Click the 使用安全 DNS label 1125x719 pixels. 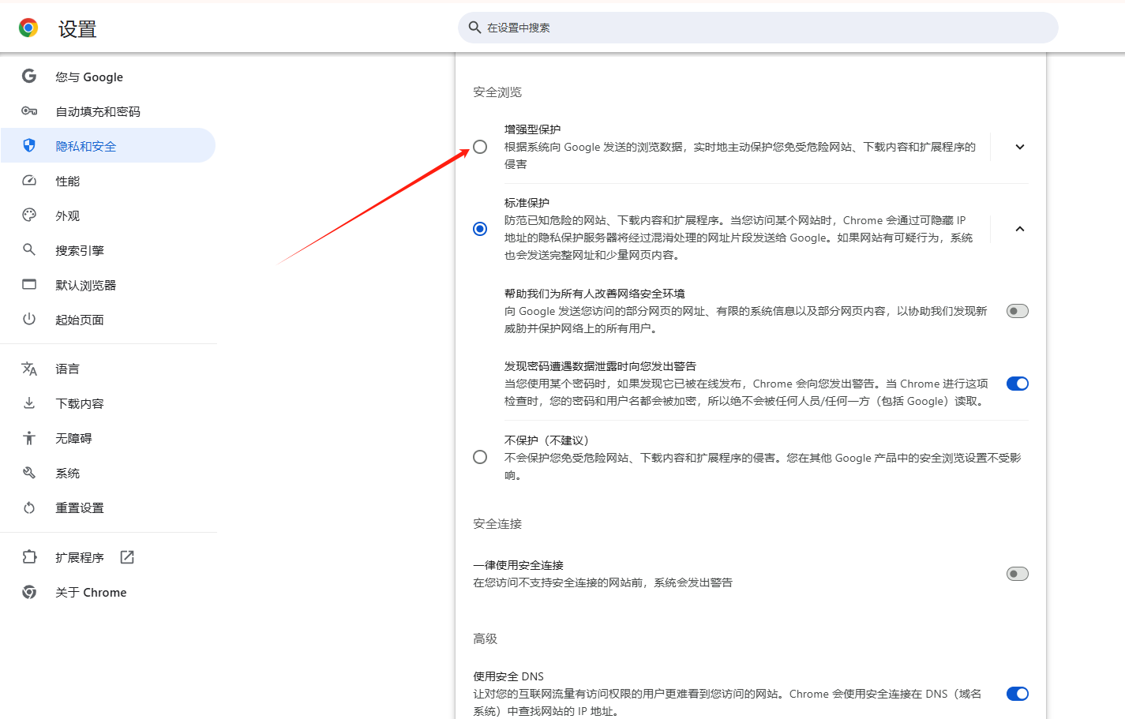(508, 676)
